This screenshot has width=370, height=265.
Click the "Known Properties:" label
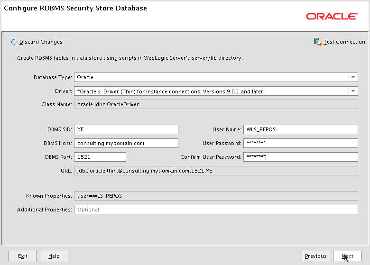coord(49,196)
